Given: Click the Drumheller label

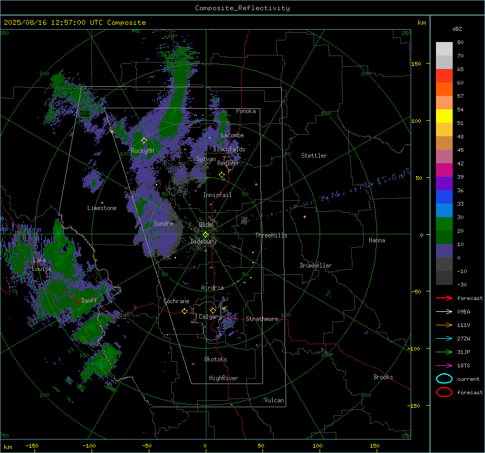Looking at the screenshot, I should click(316, 266).
